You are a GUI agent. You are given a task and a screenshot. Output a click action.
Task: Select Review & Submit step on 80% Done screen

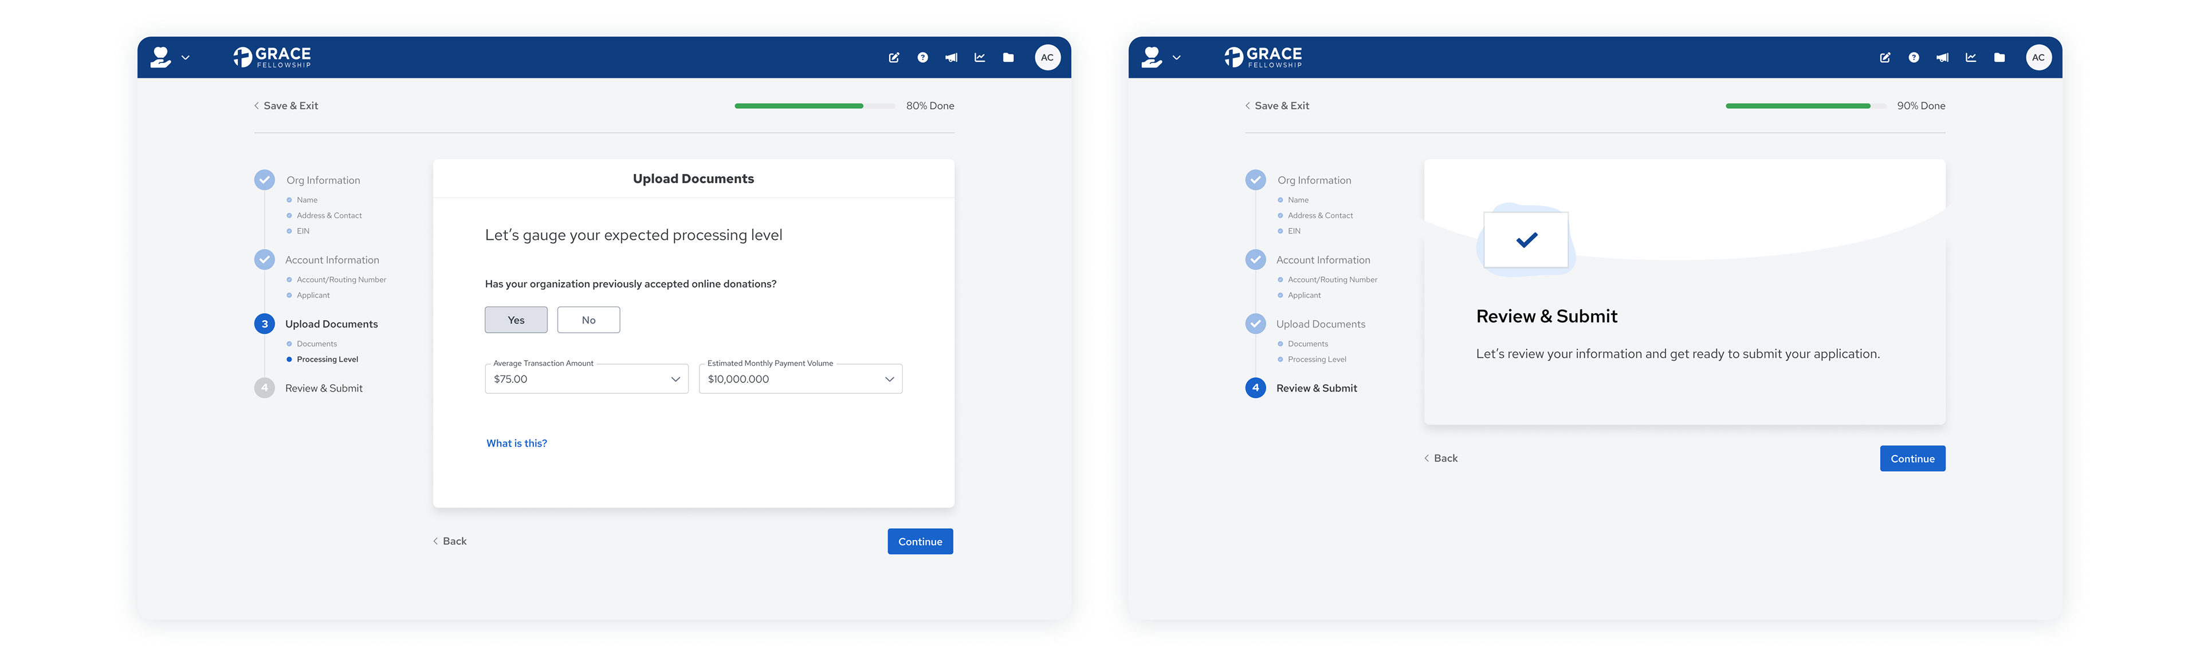(x=324, y=388)
